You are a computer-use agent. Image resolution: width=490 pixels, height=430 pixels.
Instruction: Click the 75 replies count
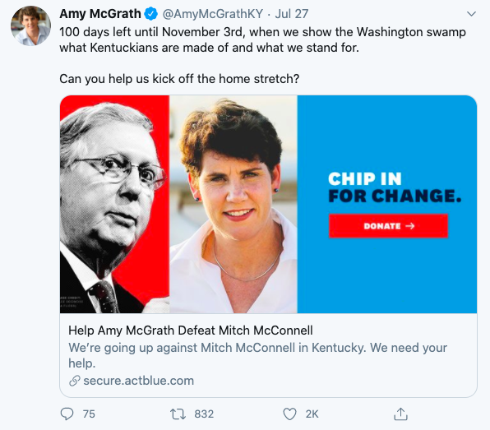(x=89, y=414)
